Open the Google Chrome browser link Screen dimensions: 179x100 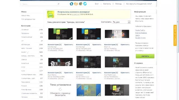point(140,38)
